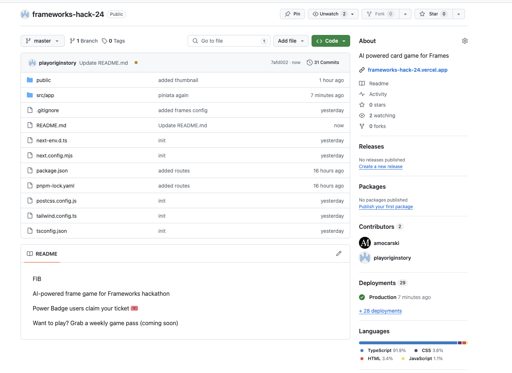512x373 pixels.
Task: Click the green Production success check icon
Action: click(362, 297)
